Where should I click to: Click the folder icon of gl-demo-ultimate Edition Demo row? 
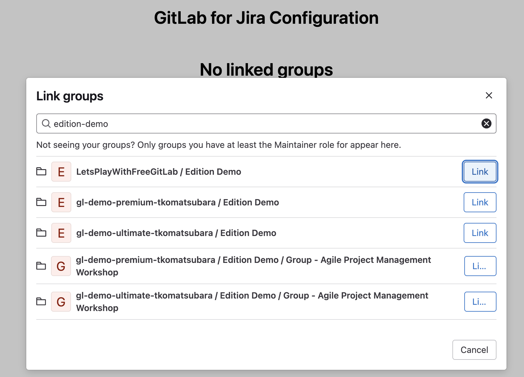click(x=41, y=233)
